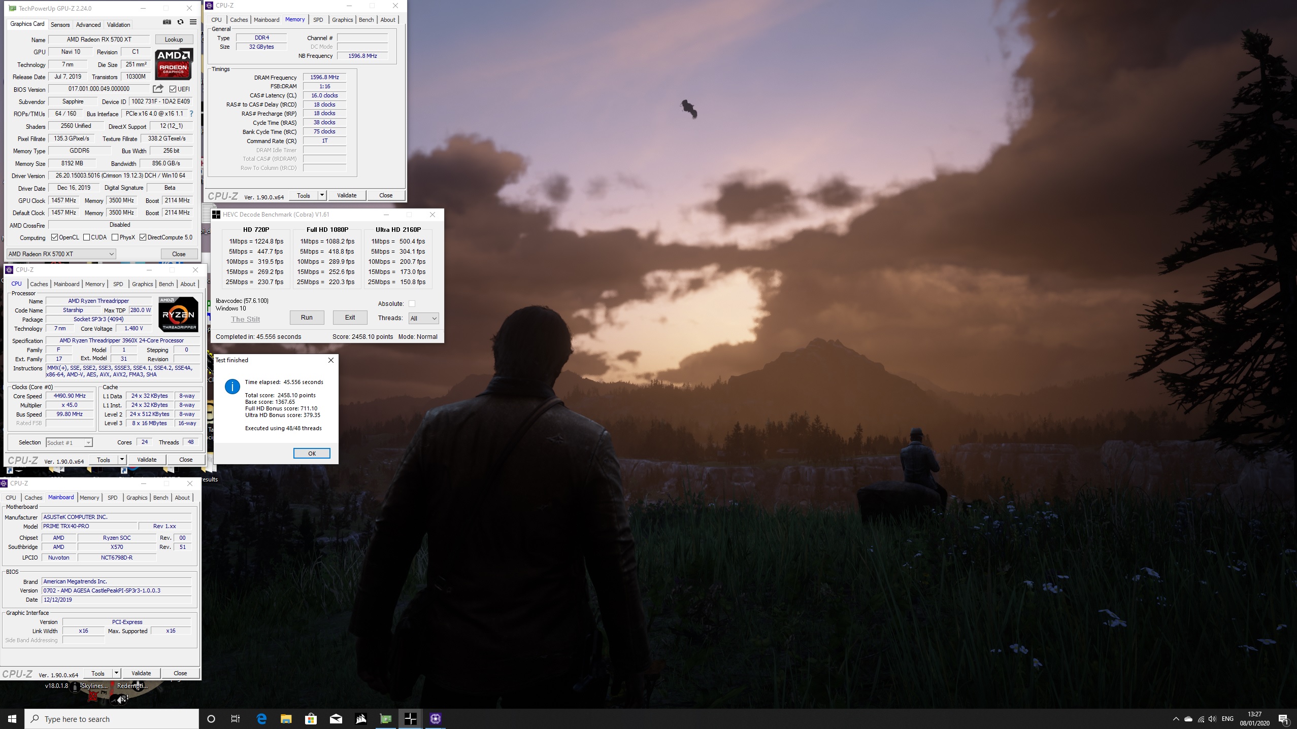Switch to CPU-Z taskbar icon

pyautogui.click(x=436, y=719)
